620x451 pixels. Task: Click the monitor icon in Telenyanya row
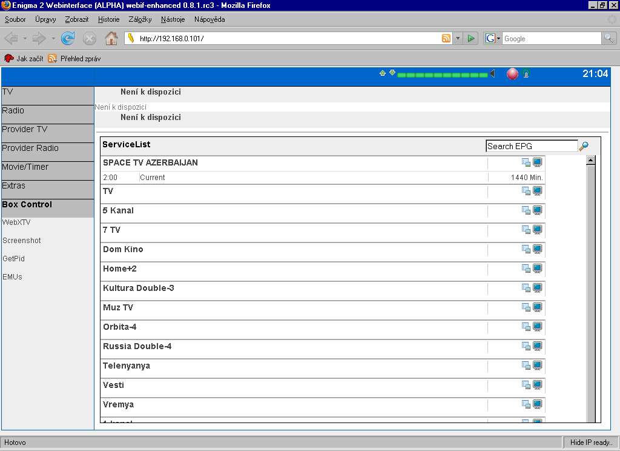tap(538, 366)
